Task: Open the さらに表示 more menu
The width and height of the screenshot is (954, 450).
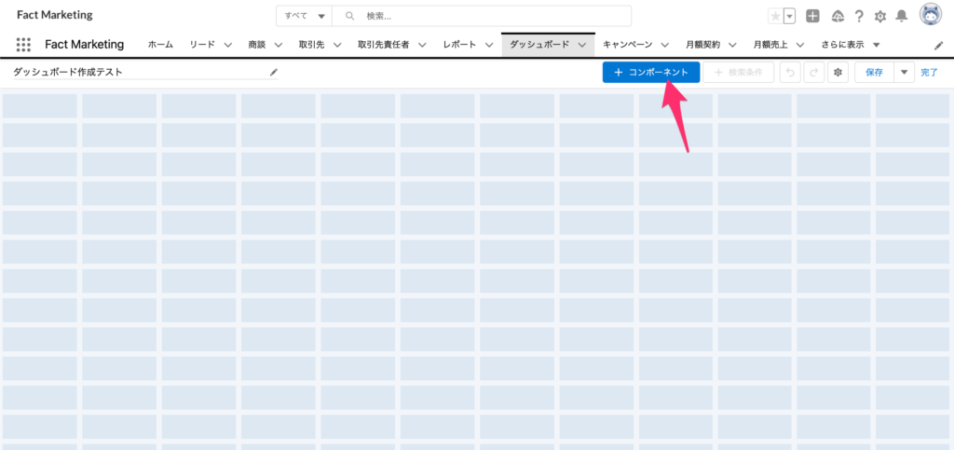Action: point(850,45)
